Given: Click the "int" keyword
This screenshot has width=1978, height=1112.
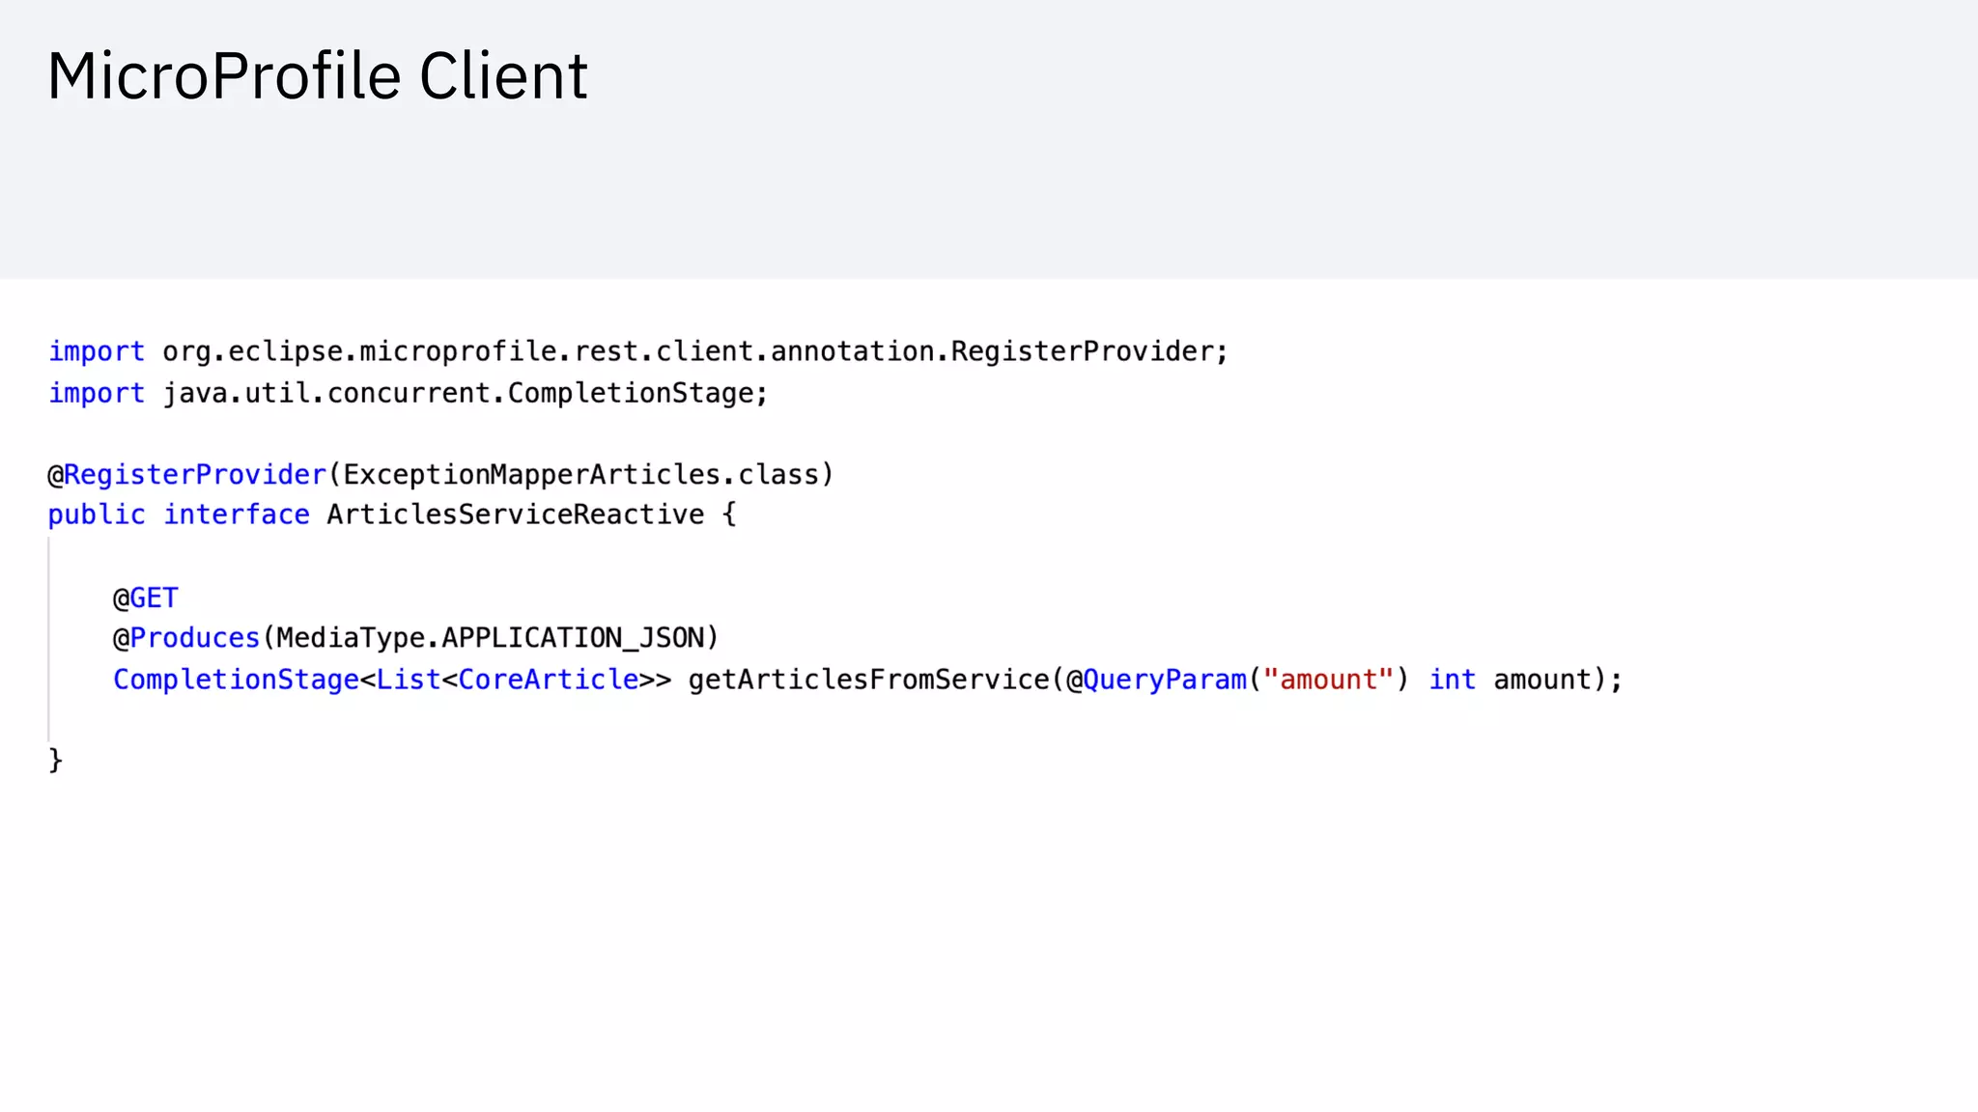Looking at the screenshot, I should (1453, 680).
